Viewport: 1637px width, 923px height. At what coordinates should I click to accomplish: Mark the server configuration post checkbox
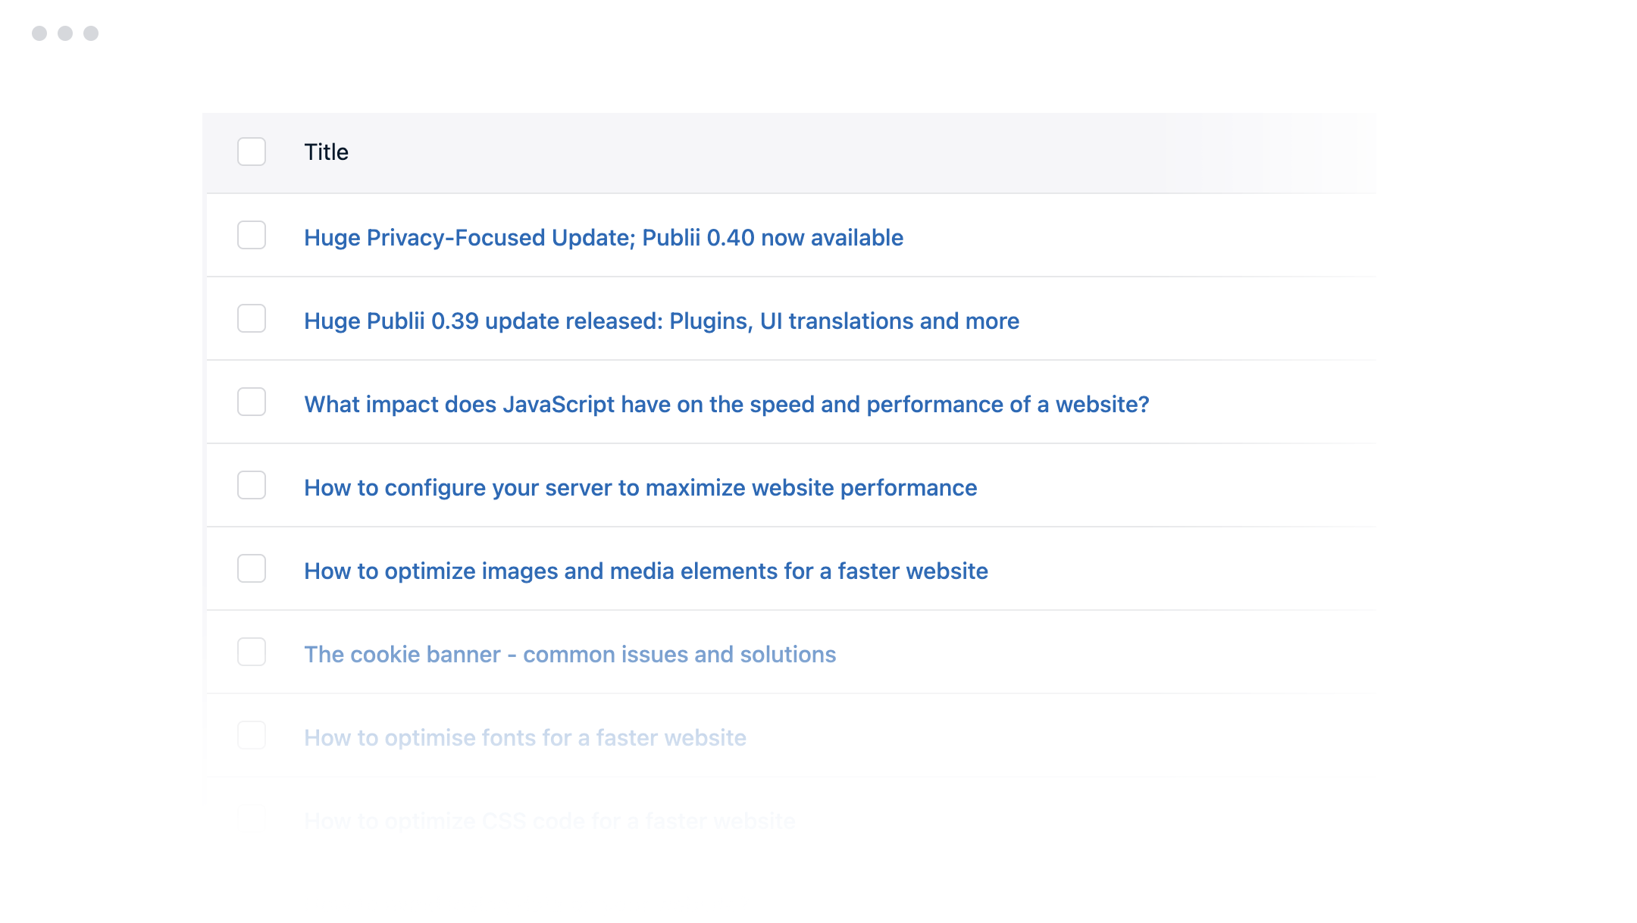(x=252, y=485)
